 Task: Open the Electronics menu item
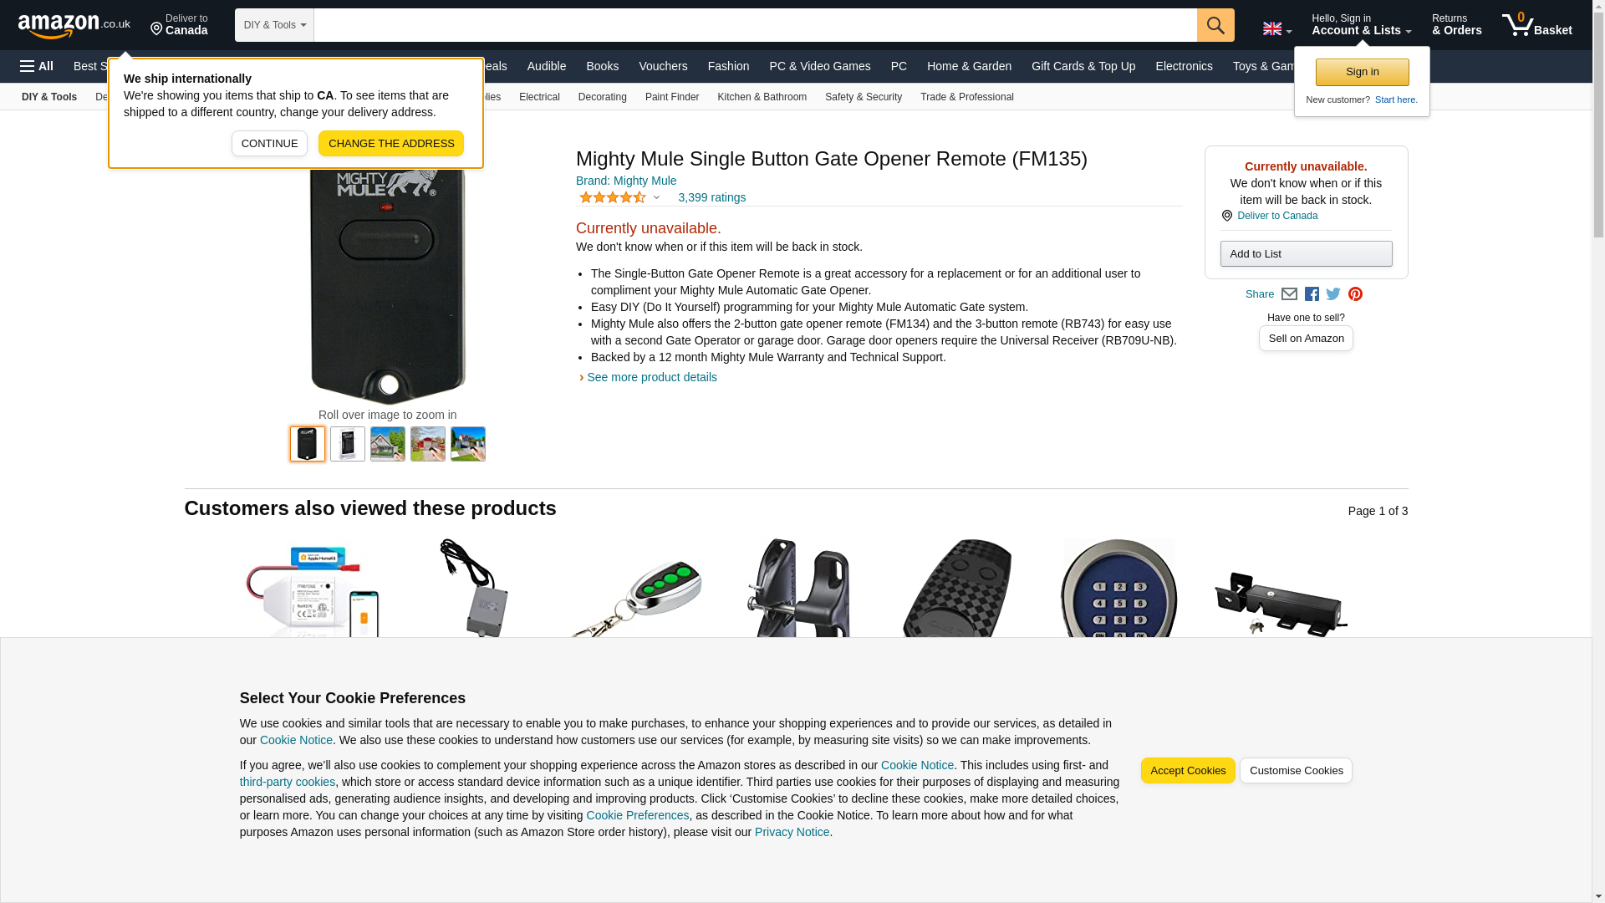point(1184,66)
